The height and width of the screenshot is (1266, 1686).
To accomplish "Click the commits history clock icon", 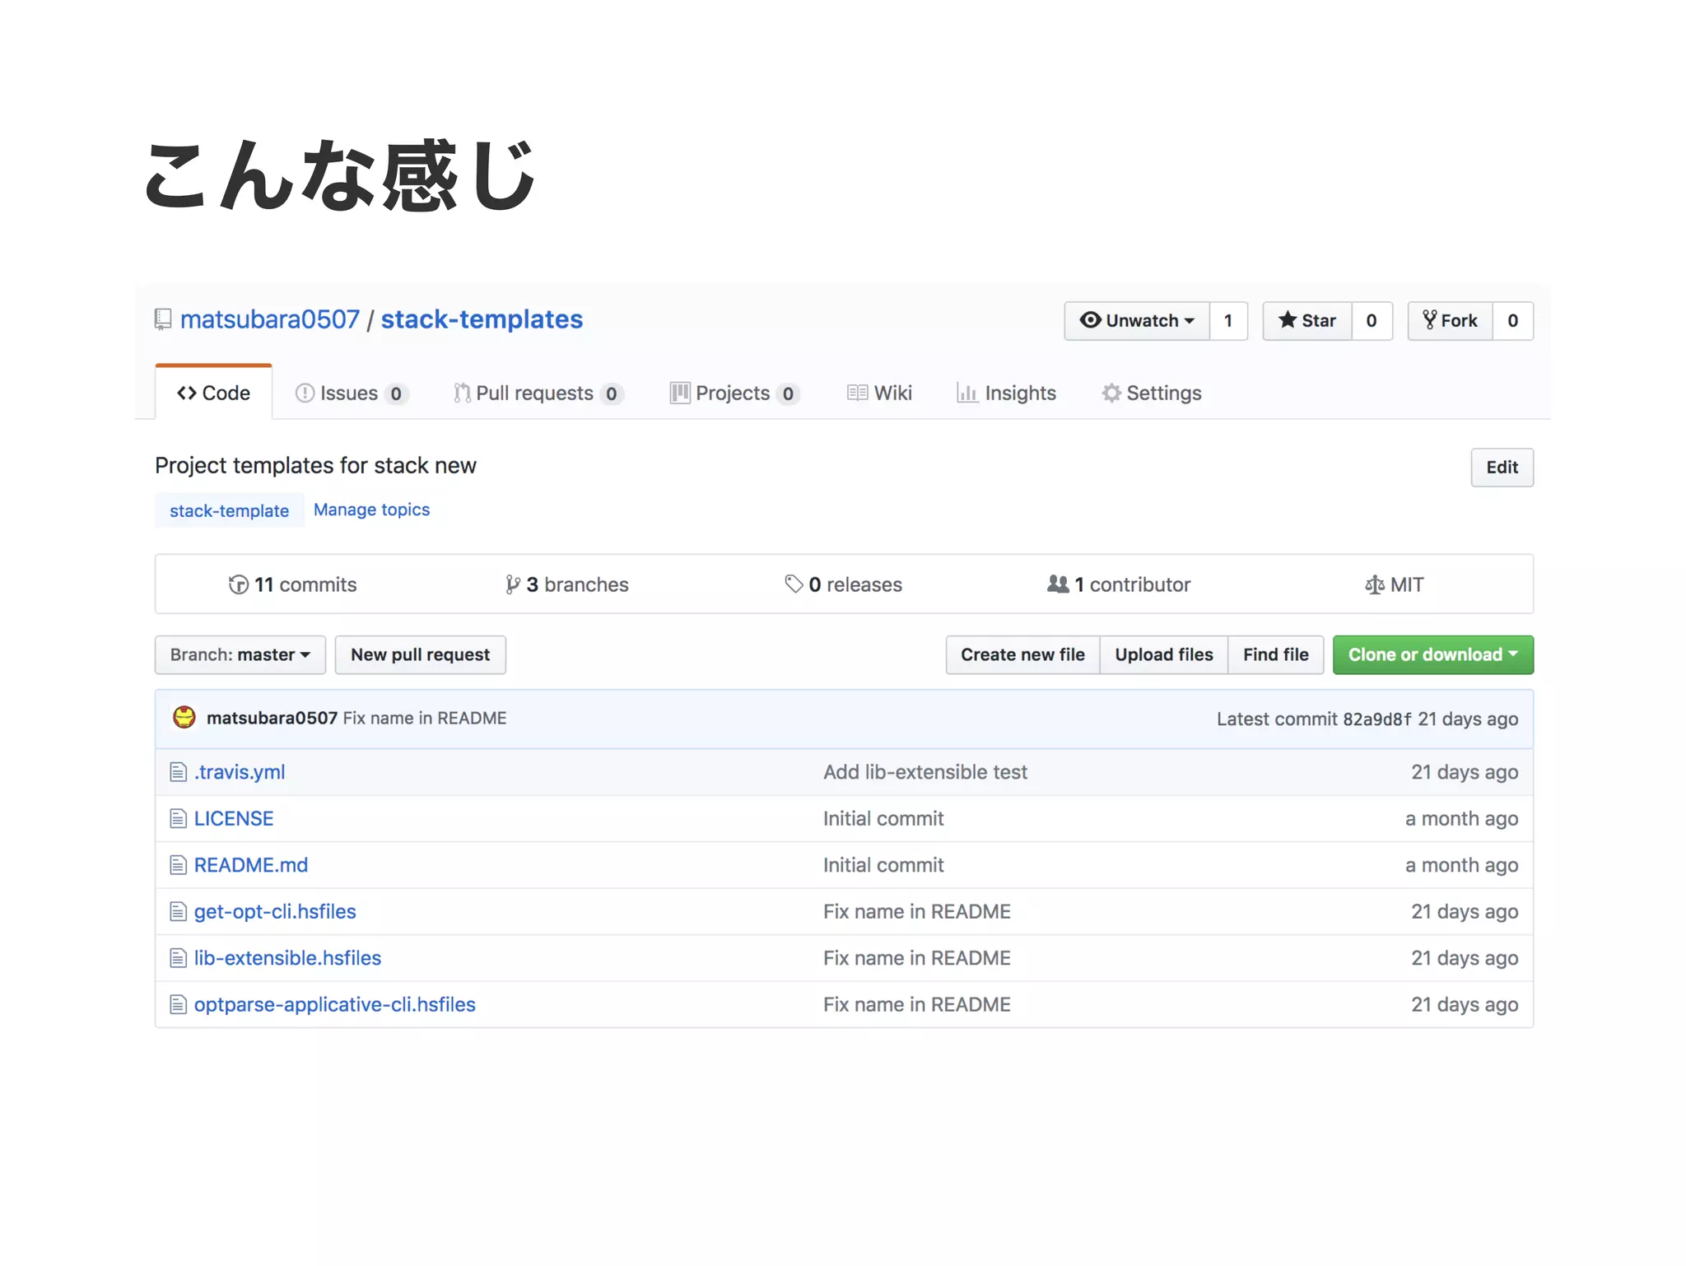I will click(239, 584).
